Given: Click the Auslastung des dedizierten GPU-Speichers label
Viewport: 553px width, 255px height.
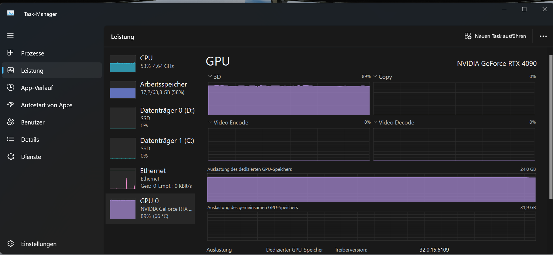Looking at the screenshot, I should point(250,169).
